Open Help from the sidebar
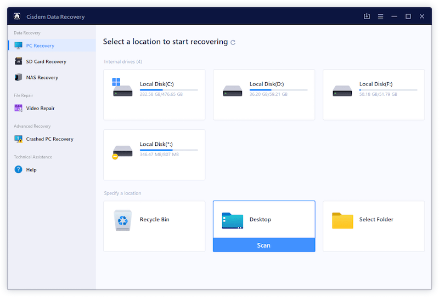Screen dimensions: 439x297 [x=31, y=170]
